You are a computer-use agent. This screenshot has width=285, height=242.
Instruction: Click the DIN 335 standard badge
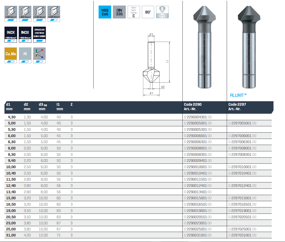point(119,12)
